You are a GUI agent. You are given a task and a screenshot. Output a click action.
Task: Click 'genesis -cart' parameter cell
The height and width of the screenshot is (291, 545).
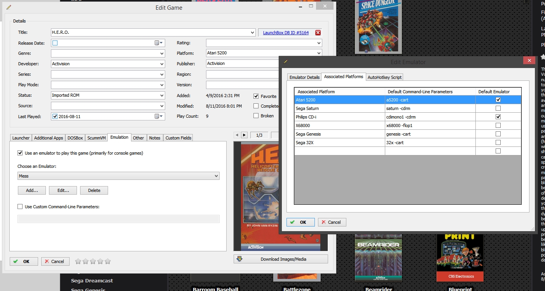coord(430,134)
